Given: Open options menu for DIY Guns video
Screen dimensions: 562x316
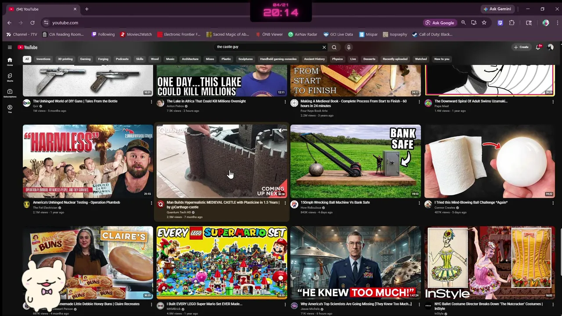Looking at the screenshot, I should click(151, 102).
